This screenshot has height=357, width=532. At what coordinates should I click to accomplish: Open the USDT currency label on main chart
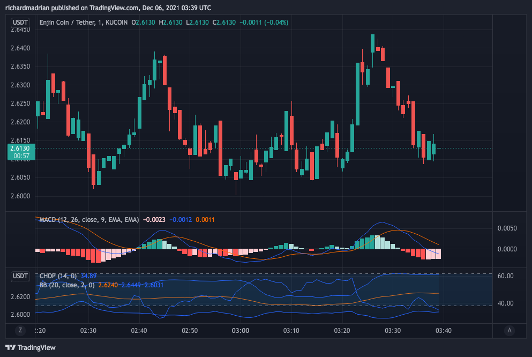(20, 23)
